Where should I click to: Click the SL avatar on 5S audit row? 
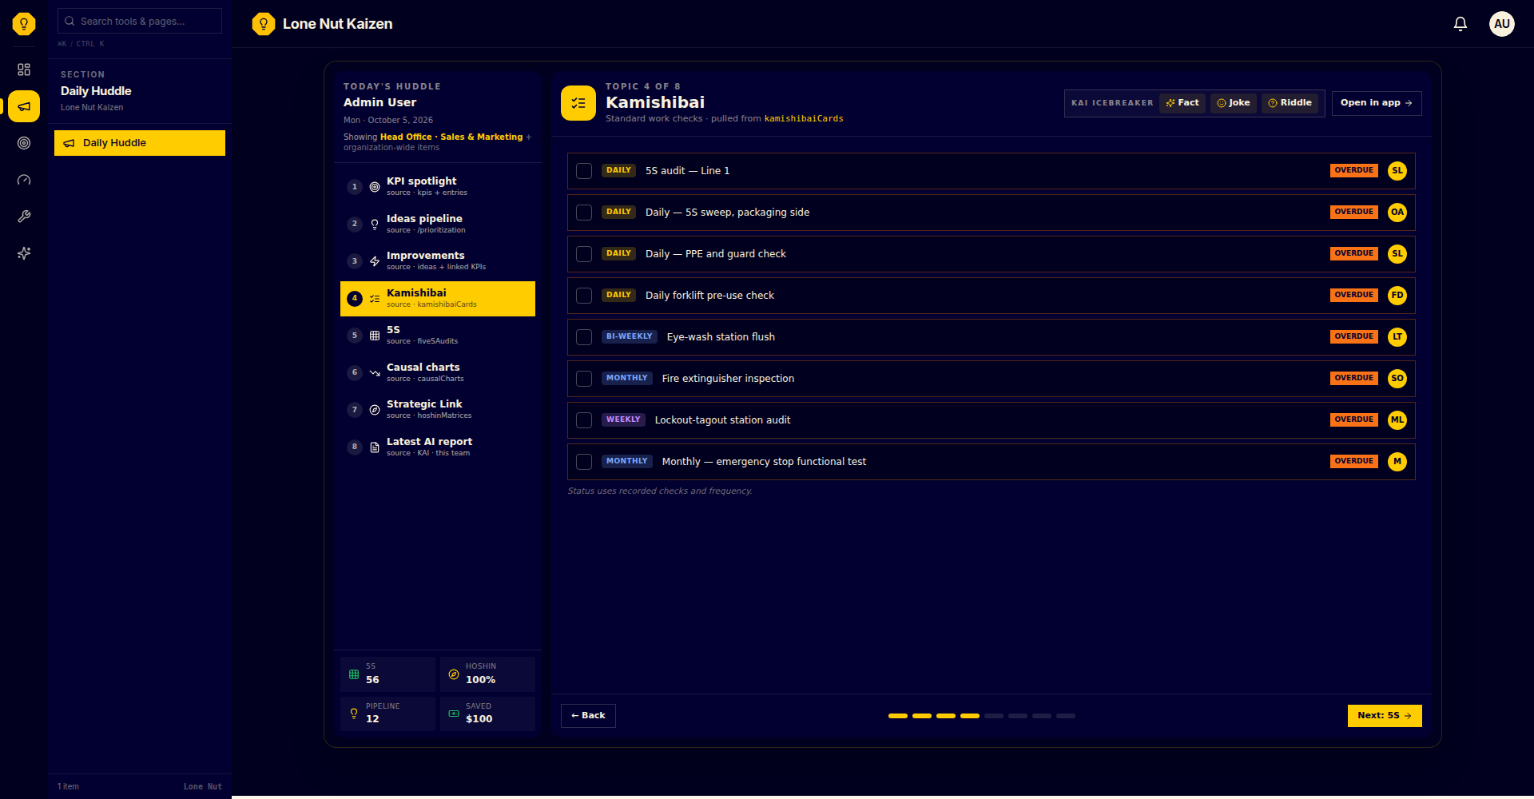1397,170
